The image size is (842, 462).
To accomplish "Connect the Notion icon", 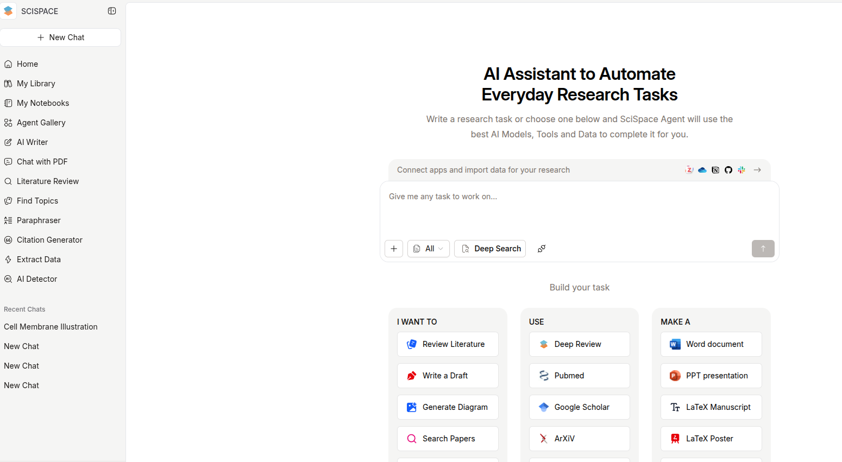I will [715, 170].
